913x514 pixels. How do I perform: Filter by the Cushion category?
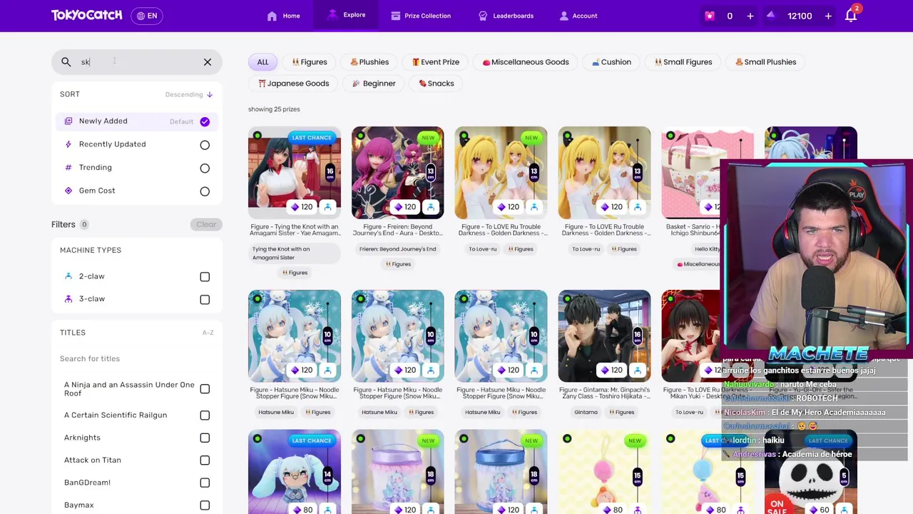[611, 62]
